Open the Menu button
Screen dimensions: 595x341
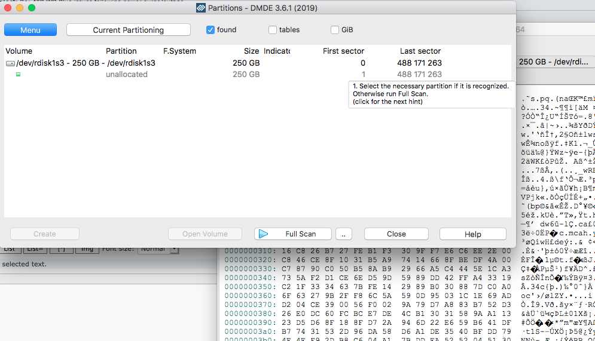[30, 30]
